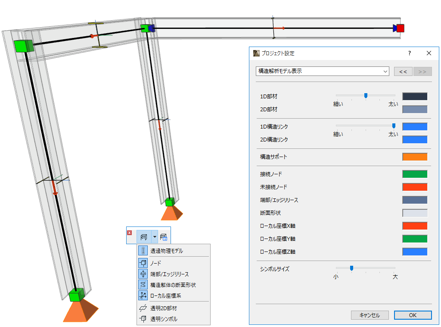The height and width of the screenshot is (327, 441).
Task: Click the structural analysis model toolbar icon
Action: pyautogui.click(x=144, y=237)
